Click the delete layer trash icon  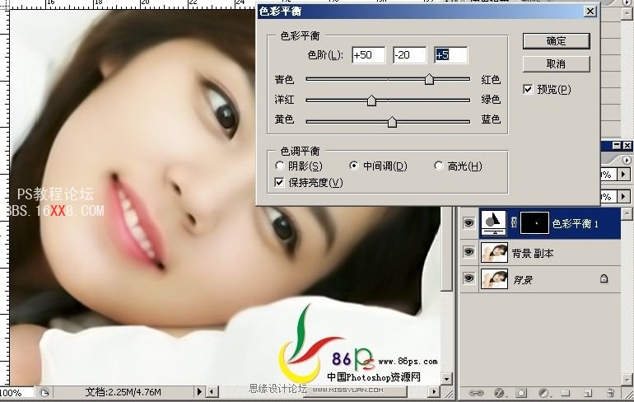coord(609,392)
